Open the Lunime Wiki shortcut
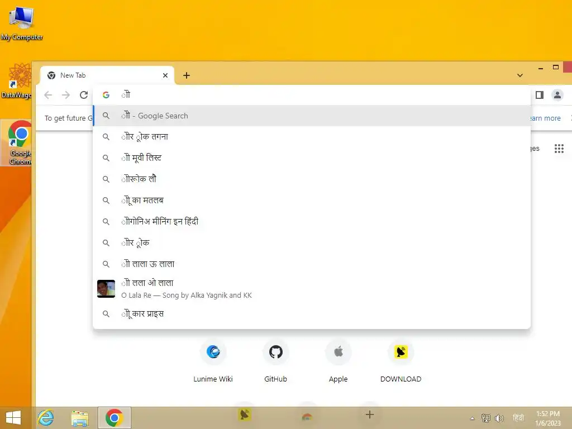The height and width of the screenshot is (429, 572). pyautogui.click(x=213, y=361)
